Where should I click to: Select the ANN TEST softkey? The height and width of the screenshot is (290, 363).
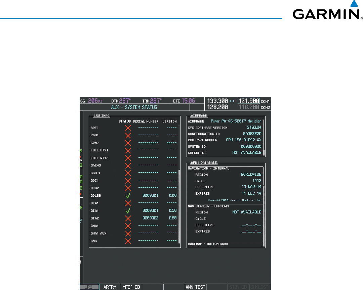[x=195, y=287]
